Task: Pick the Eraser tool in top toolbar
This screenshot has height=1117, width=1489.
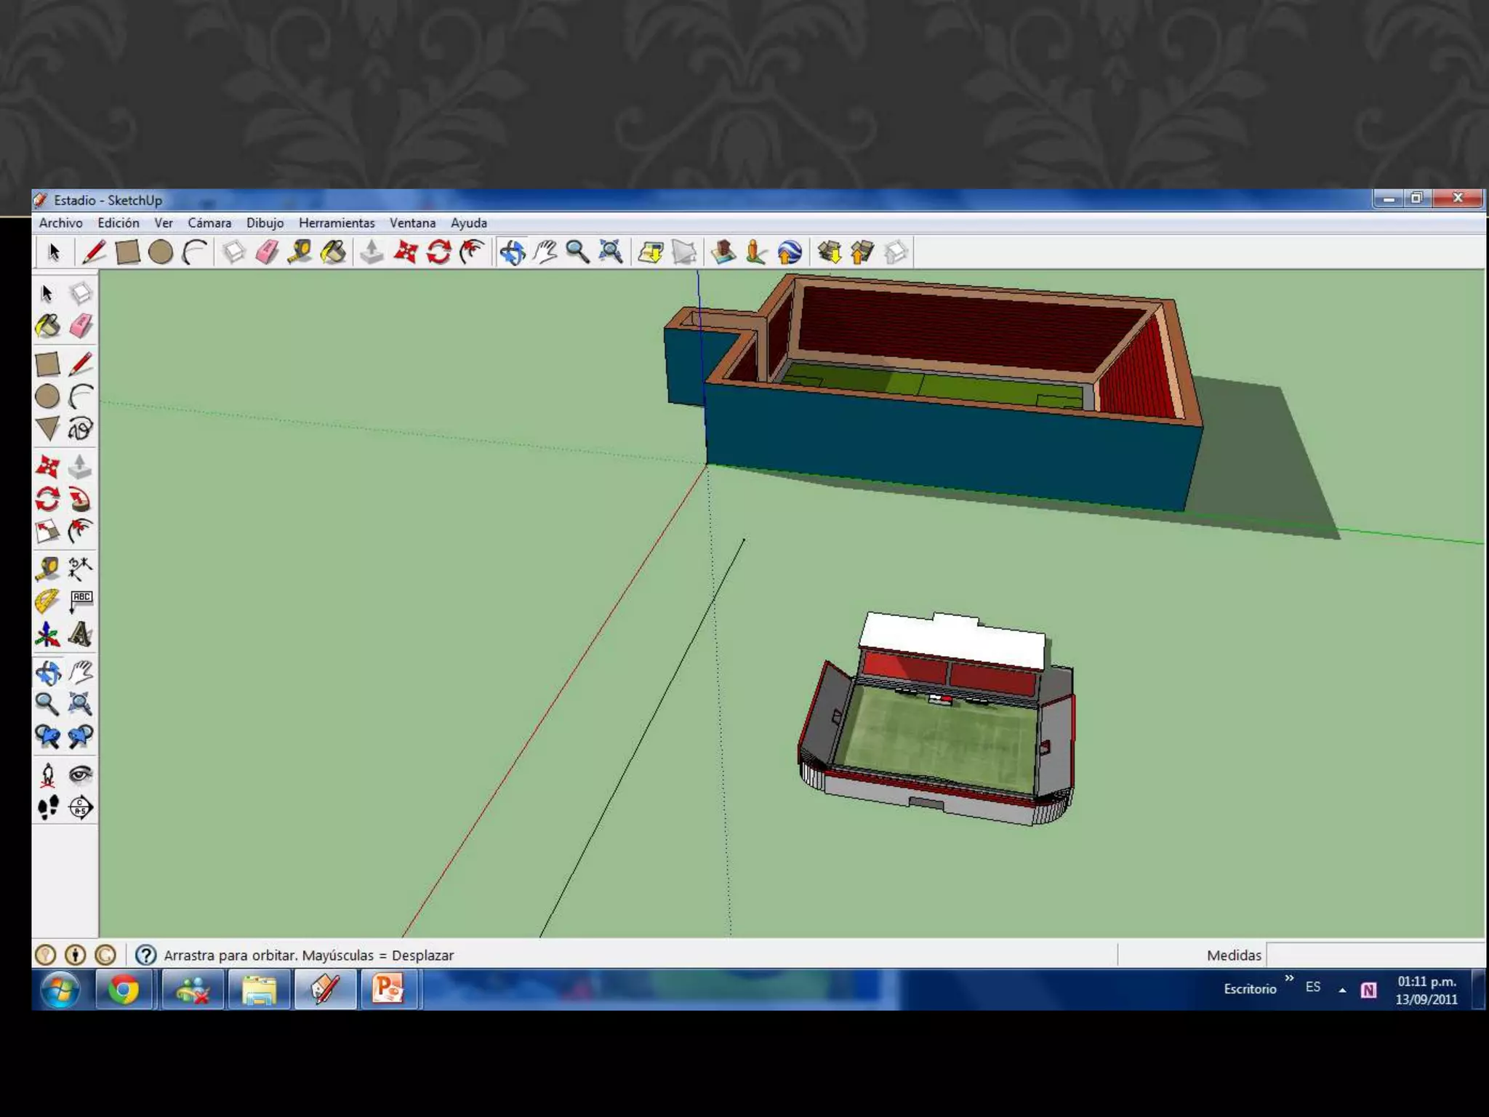Action: (x=267, y=252)
